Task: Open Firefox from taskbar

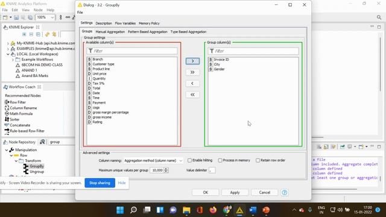Action: click(x=213, y=210)
